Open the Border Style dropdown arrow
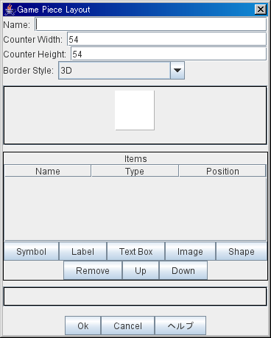The height and width of the screenshot is (338, 271). point(177,71)
